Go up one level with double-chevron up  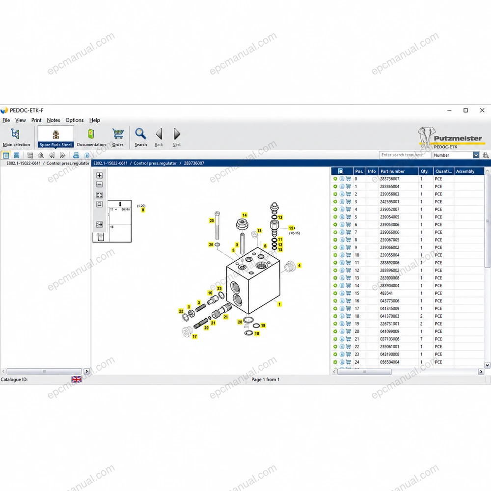(x=41, y=155)
